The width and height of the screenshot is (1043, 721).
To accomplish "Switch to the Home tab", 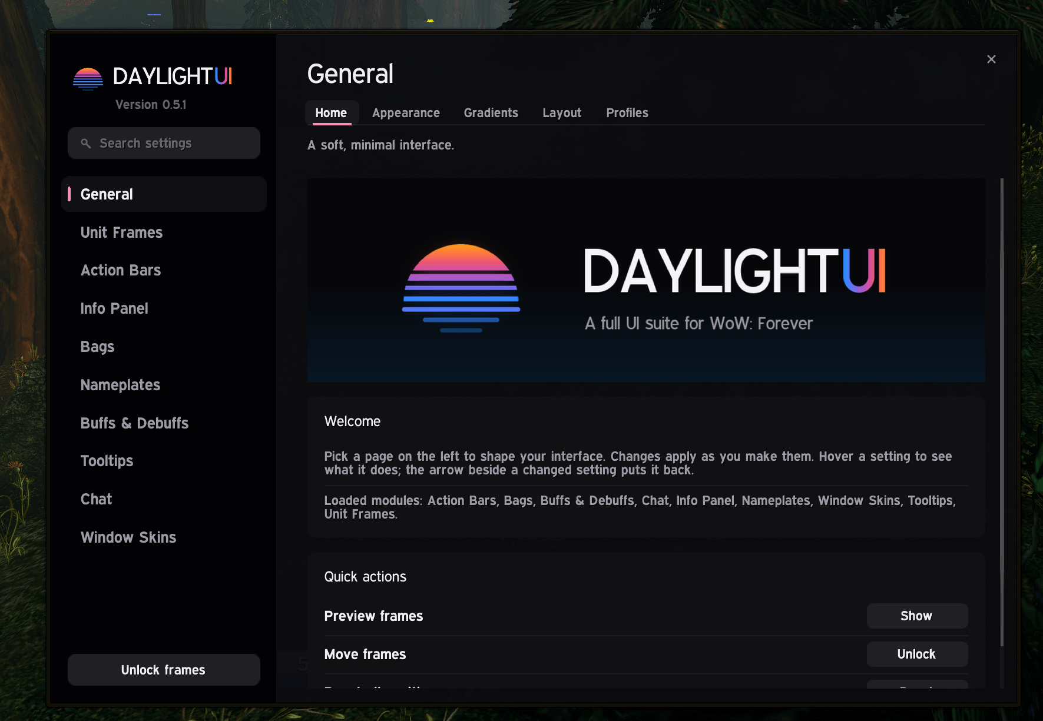I will (x=331, y=113).
